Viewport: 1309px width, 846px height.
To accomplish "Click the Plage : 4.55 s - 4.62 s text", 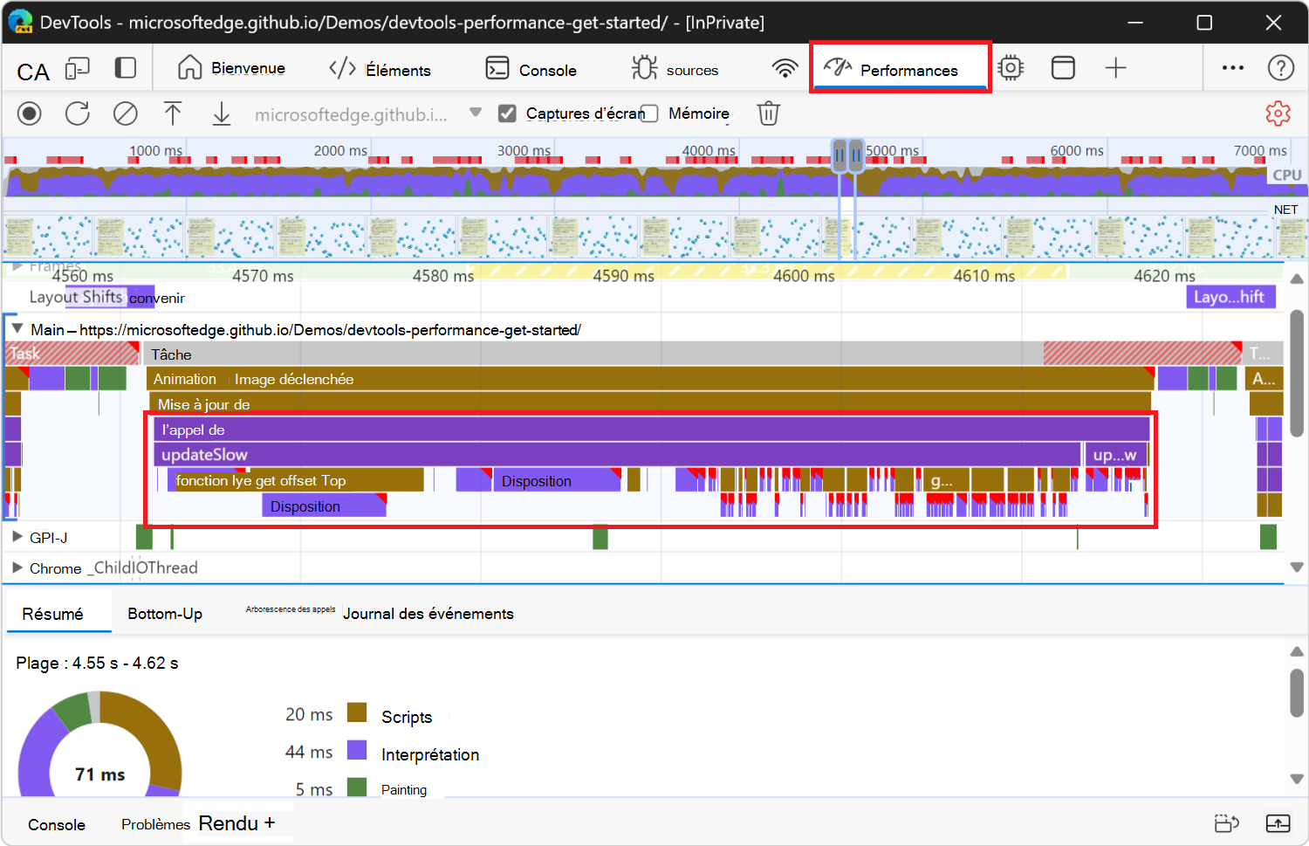I will (x=97, y=663).
